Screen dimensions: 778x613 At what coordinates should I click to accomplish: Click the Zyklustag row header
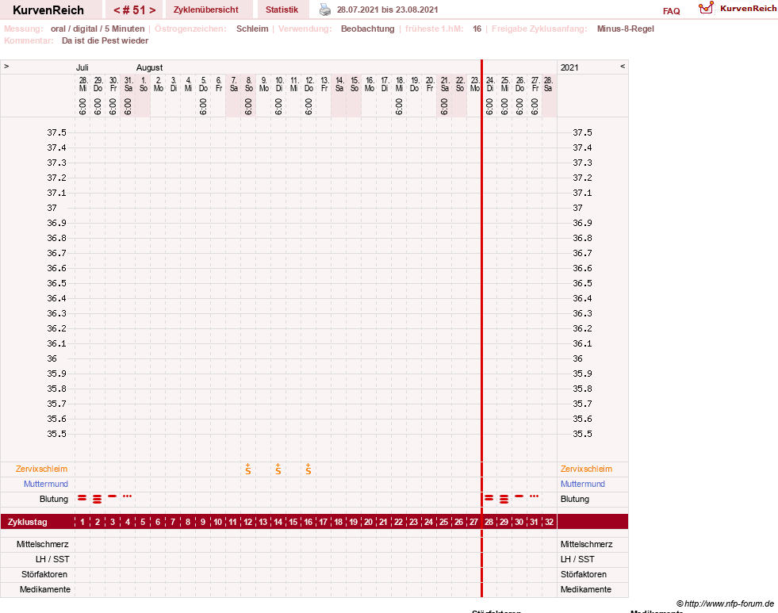[x=27, y=522]
